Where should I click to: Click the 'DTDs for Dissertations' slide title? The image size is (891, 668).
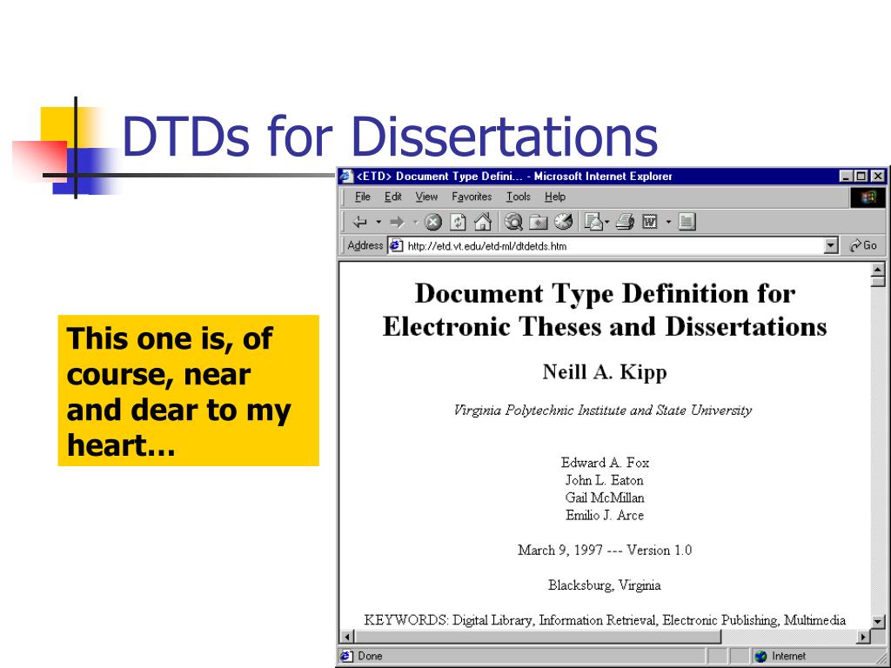click(x=390, y=137)
